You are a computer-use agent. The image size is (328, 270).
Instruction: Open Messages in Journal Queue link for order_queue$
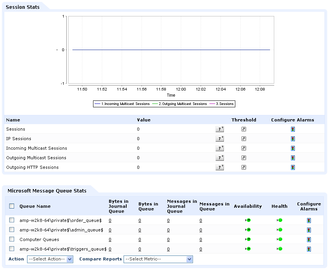click(x=168, y=220)
